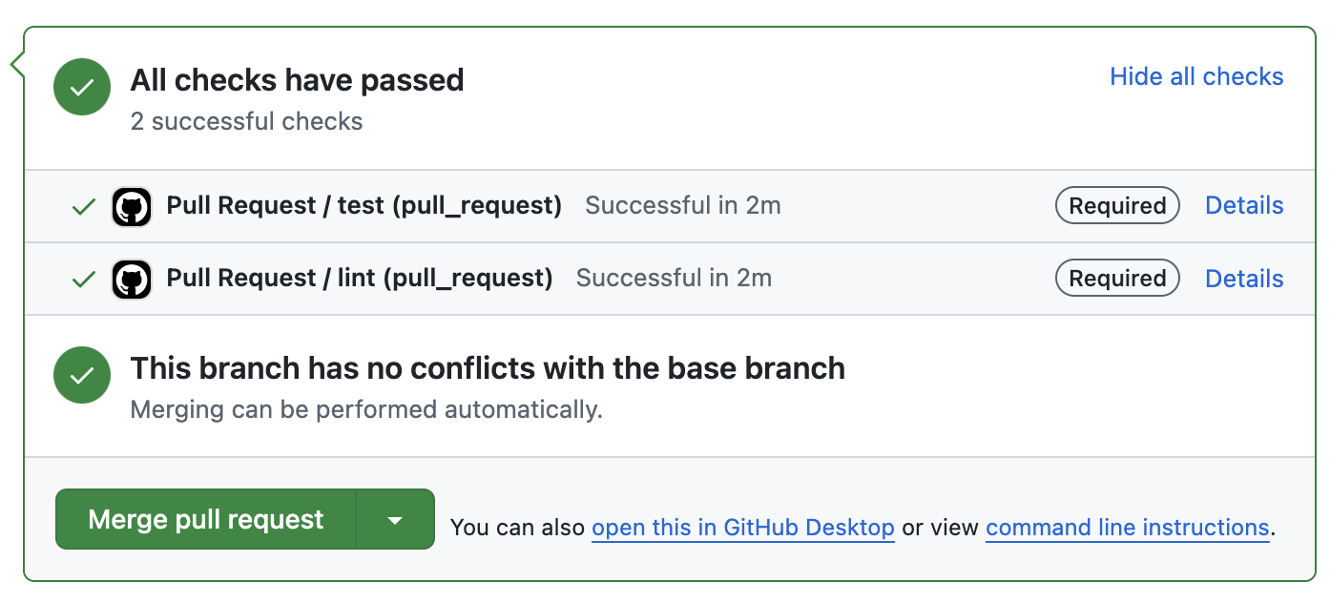Open Details for the test check

pos(1243,205)
